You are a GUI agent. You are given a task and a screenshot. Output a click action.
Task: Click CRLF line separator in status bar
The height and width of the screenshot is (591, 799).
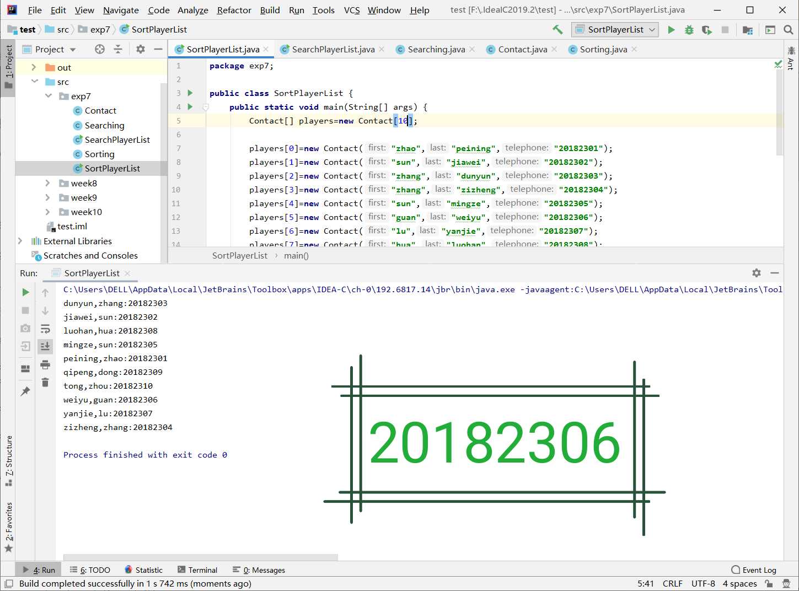[672, 583]
